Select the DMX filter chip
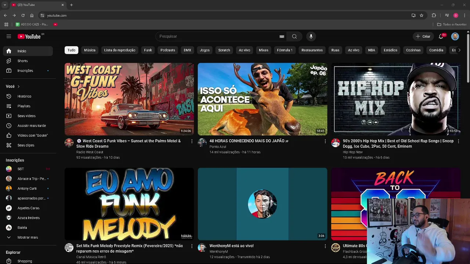 pos(188,50)
